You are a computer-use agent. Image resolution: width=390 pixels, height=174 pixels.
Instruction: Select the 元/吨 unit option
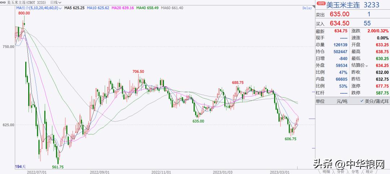click(x=342, y=101)
